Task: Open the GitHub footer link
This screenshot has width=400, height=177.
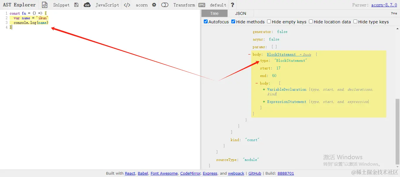Action: 255,173
